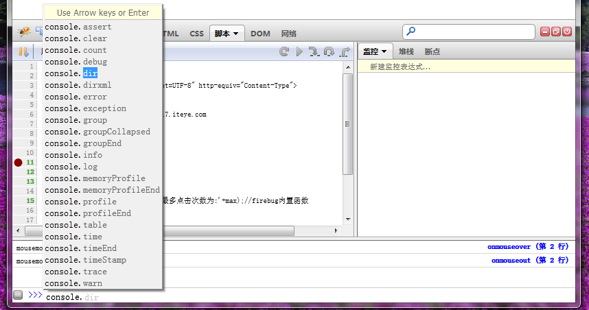Select console.timeEnd suggestion

tap(103, 248)
